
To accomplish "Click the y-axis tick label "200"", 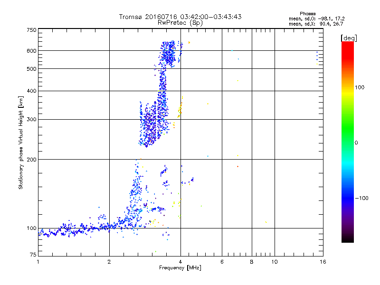I will (x=31, y=160).
